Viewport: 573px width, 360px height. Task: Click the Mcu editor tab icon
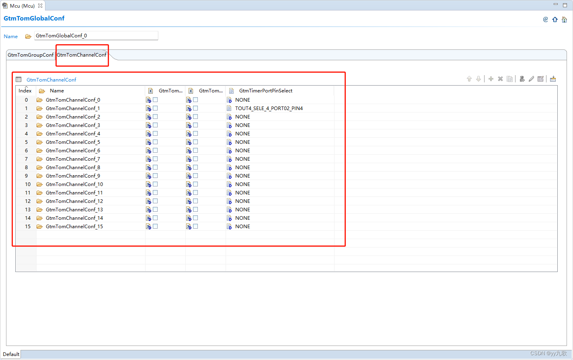click(5, 6)
